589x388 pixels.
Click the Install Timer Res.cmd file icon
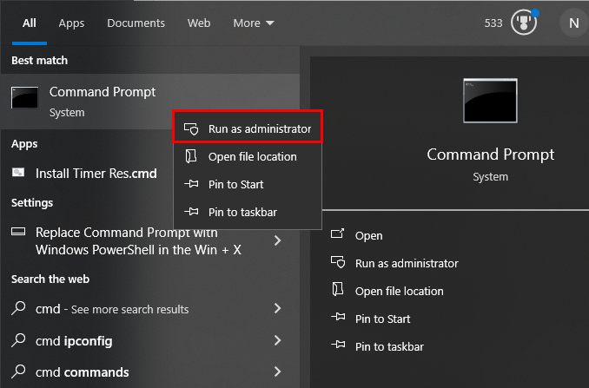coord(18,173)
